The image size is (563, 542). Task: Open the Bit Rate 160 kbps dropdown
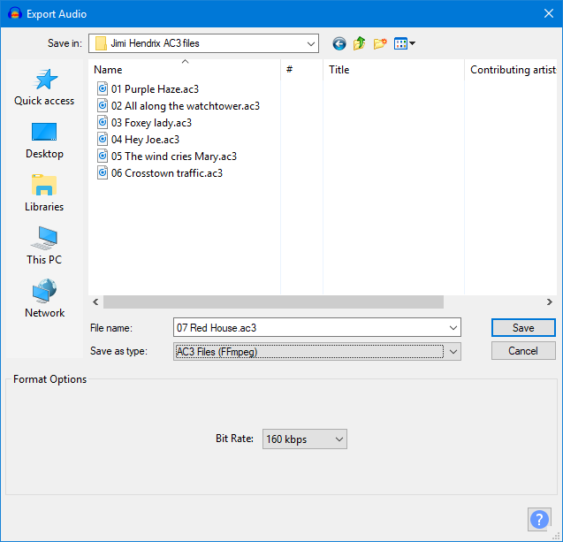304,439
